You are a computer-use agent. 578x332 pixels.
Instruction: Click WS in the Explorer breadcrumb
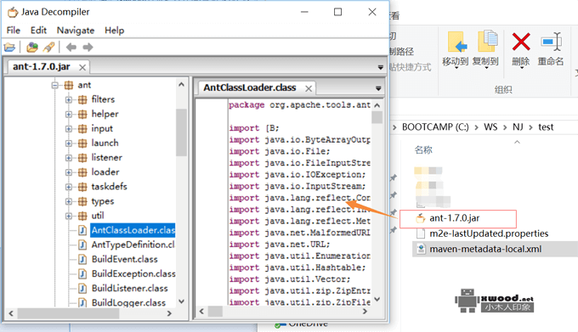pos(490,127)
